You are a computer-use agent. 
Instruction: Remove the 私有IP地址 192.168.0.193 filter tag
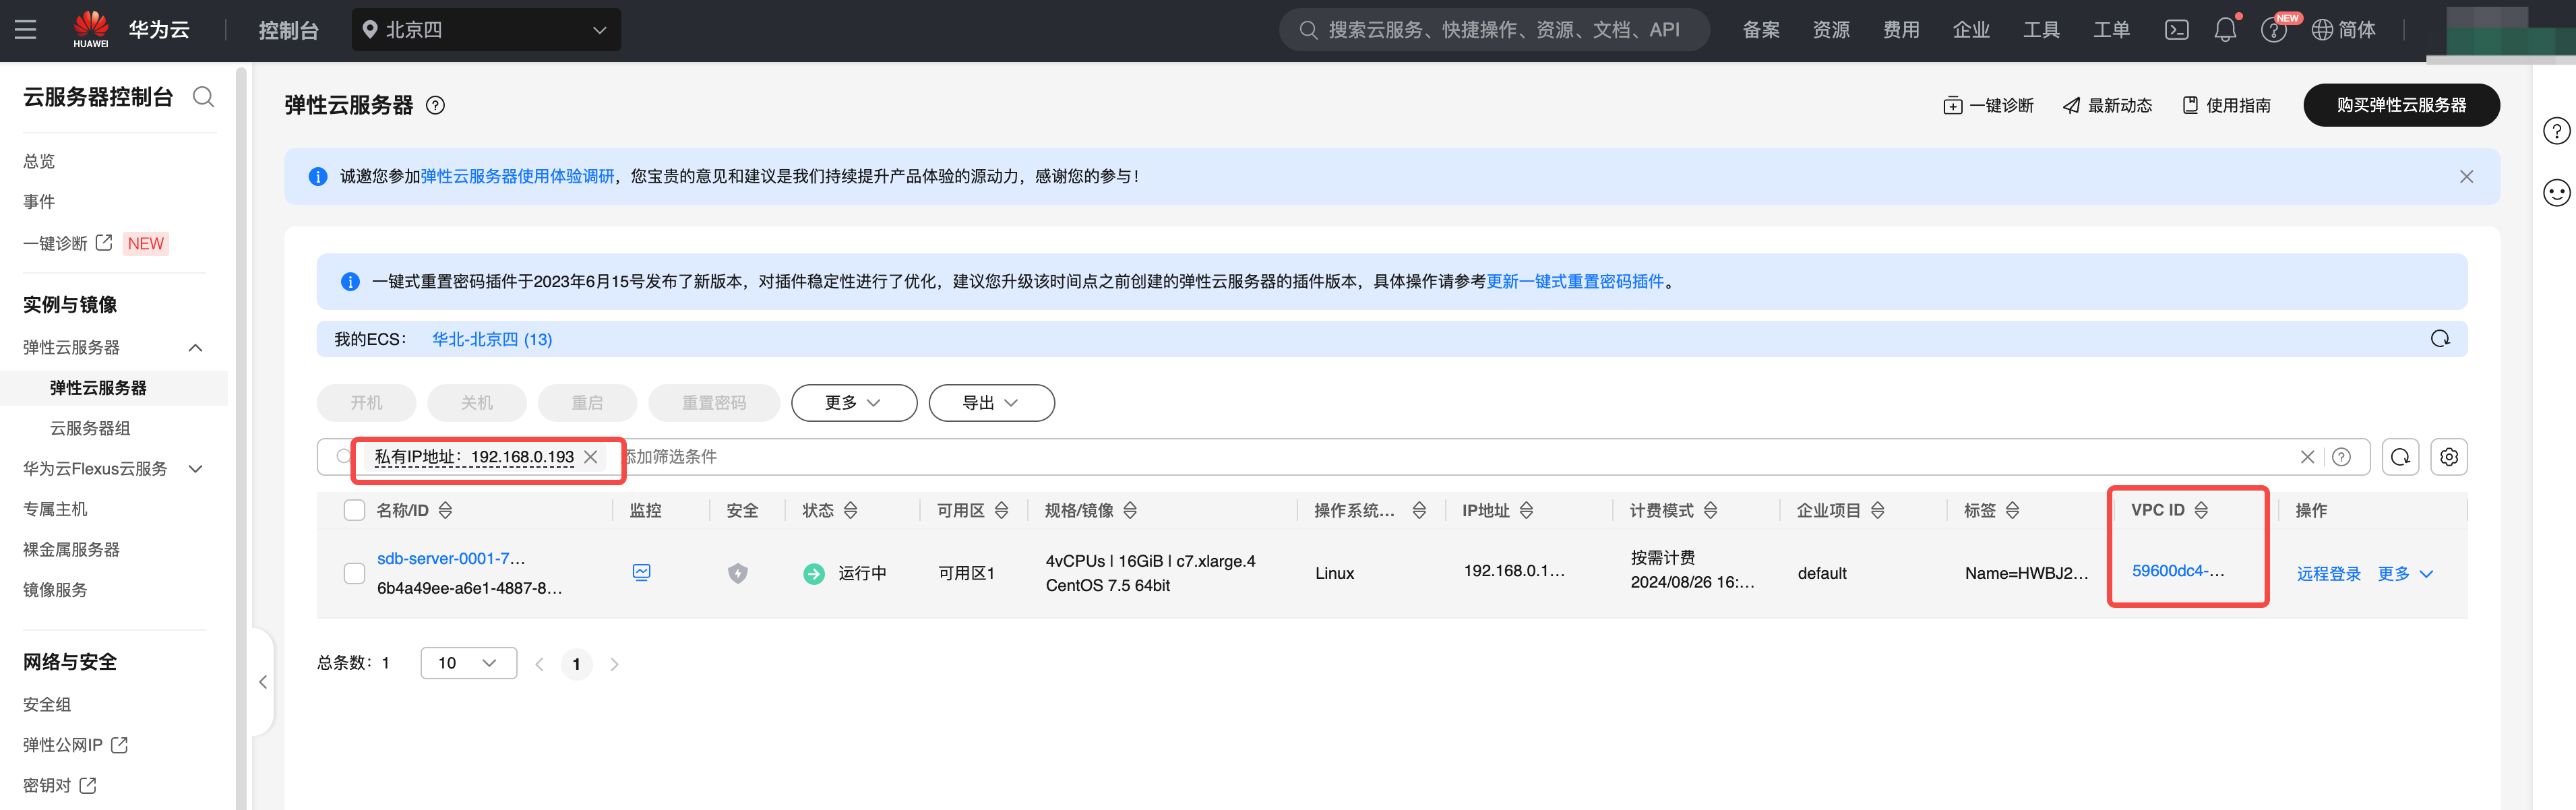click(x=591, y=457)
